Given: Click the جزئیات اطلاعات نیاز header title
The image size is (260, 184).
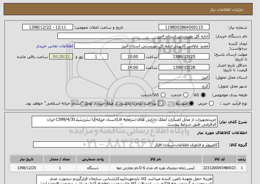Looking at the screenshot, I should click(x=227, y=9).
